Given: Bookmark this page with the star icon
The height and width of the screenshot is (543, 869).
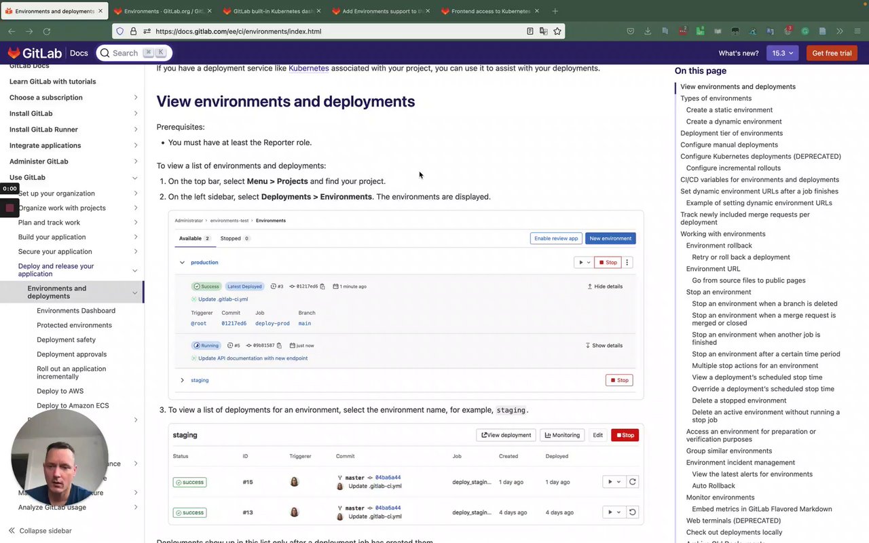Looking at the screenshot, I should pos(557,31).
